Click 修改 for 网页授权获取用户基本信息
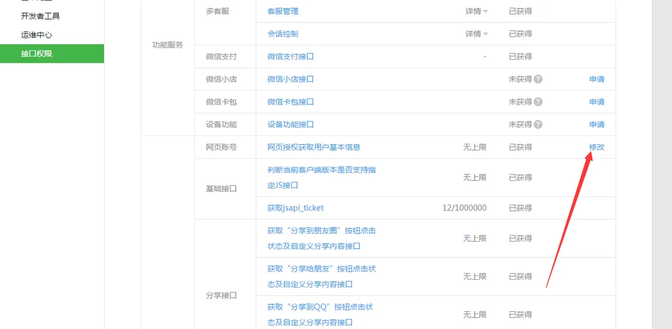672x329 pixels. tap(597, 147)
